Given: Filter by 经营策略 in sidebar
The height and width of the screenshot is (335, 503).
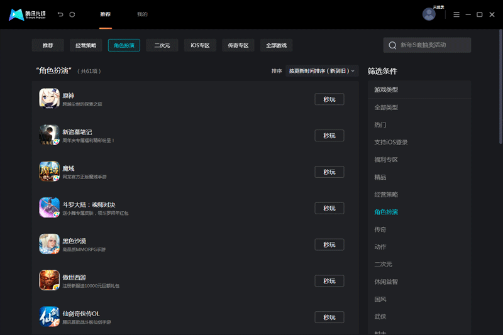Looking at the screenshot, I should 386,194.
